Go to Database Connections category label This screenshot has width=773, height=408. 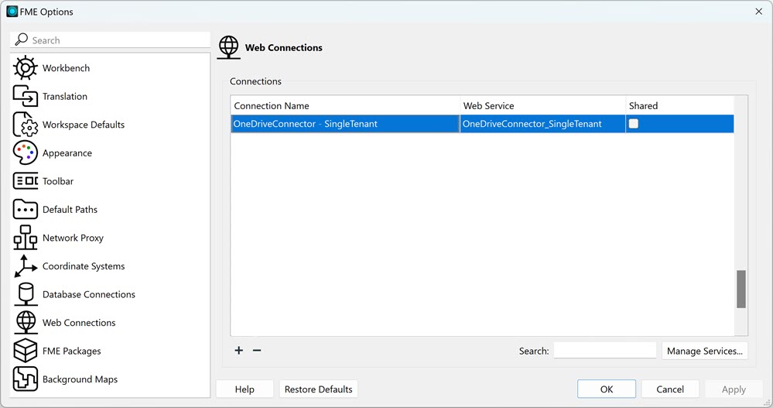pos(89,294)
